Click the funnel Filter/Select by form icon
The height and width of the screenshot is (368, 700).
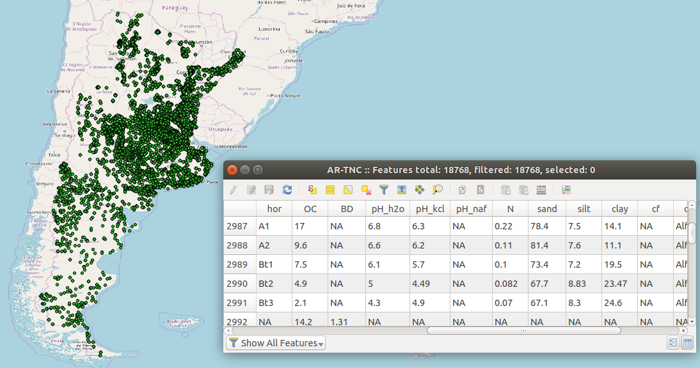click(384, 190)
